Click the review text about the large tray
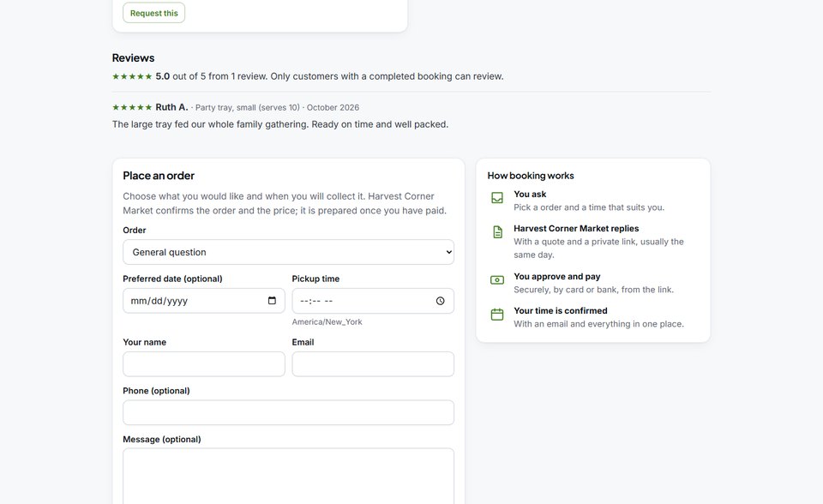Image resolution: width=823 pixels, height=504 pixels. pyautogui.click(x=280, y=124)
